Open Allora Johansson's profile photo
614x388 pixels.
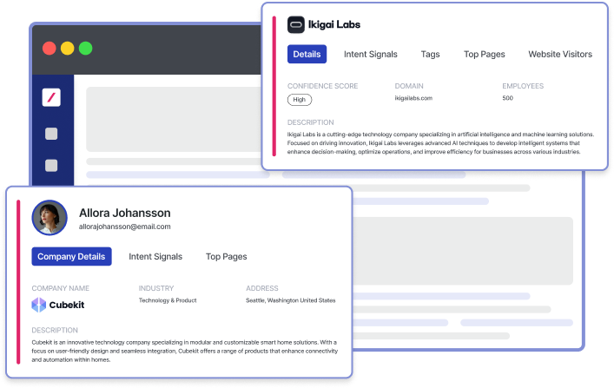coord(50,218)
